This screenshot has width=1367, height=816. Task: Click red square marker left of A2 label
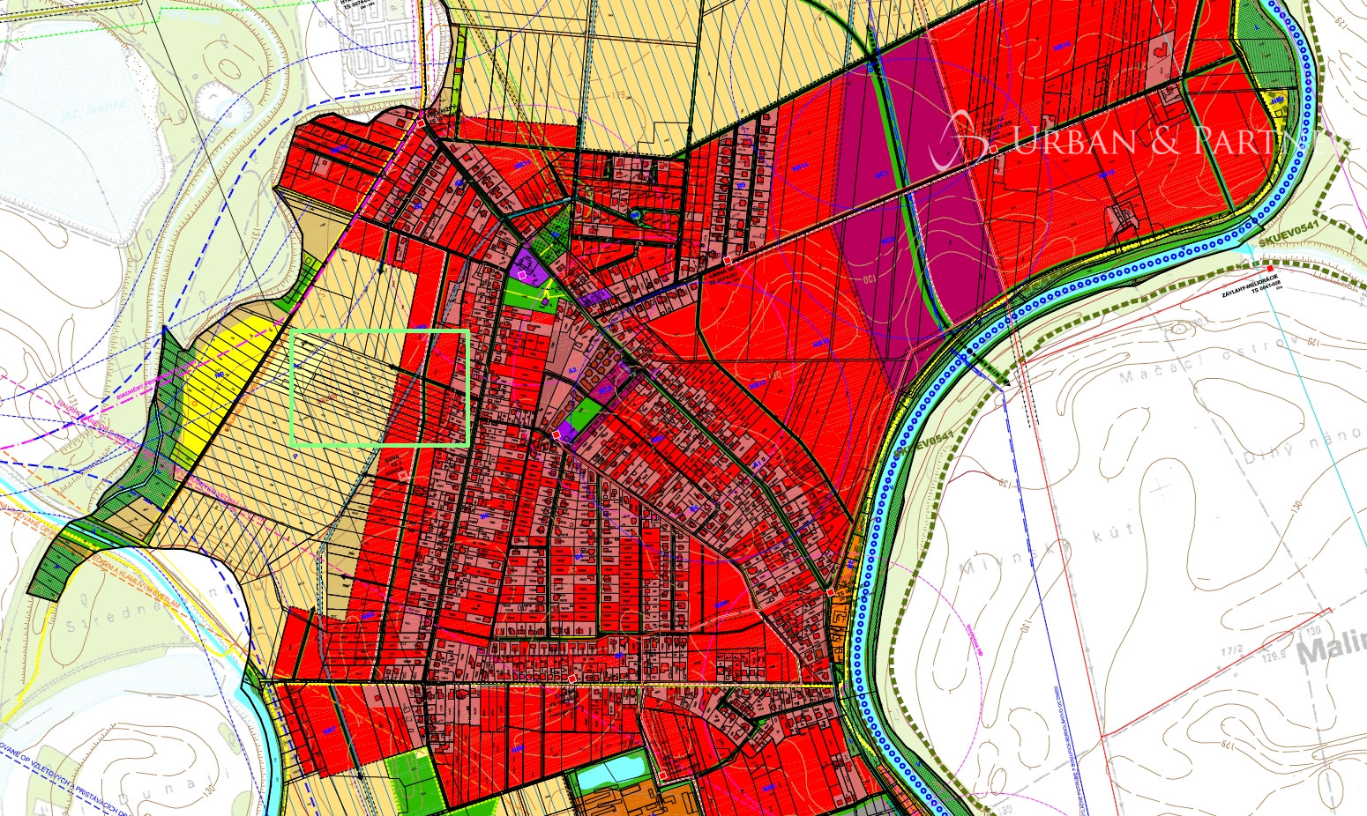pyautogui.click(x=557, y=435)
